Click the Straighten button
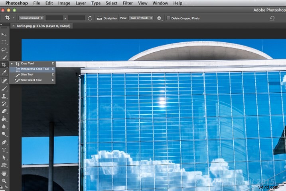Image resolution: width=286 pixels, height=191 pixels. pos(107,18)
